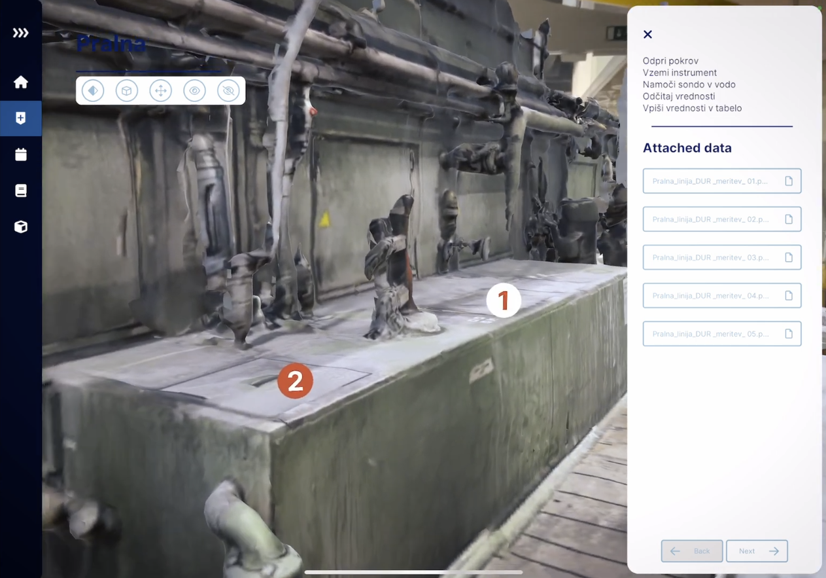Show markers with the eye icon
Image resolution: width=826 pixels, height=578 pixels.
194,91
